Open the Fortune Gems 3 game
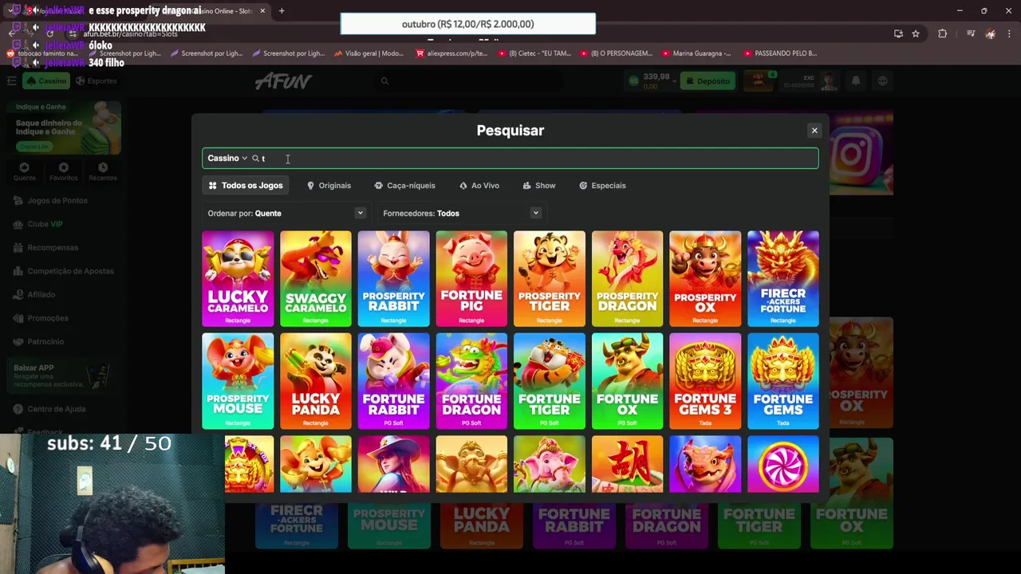Viewport: 1021px width, 574px height. coord(705,381)
